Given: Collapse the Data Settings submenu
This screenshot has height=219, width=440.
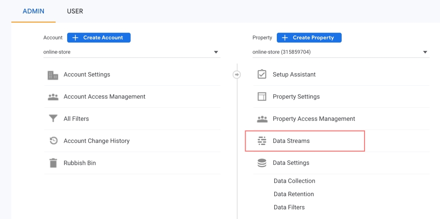Looking at the screenshot, I should 291,163.
